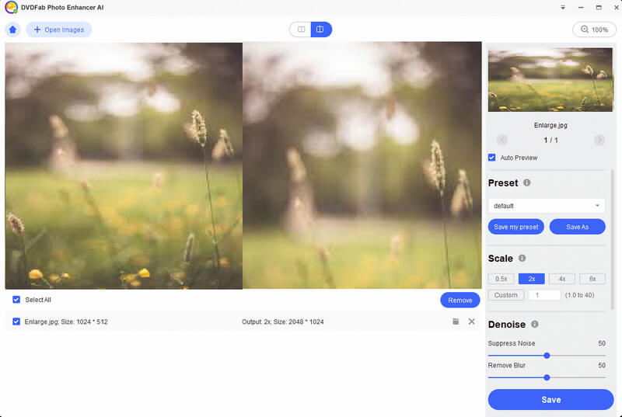Click the '(1.0 to 40)' range hint
Viewport: 622px width, 417px height.
pos(579,295)
